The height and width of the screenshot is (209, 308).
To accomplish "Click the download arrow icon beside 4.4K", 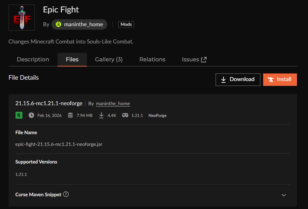I will tap(101, 115).
